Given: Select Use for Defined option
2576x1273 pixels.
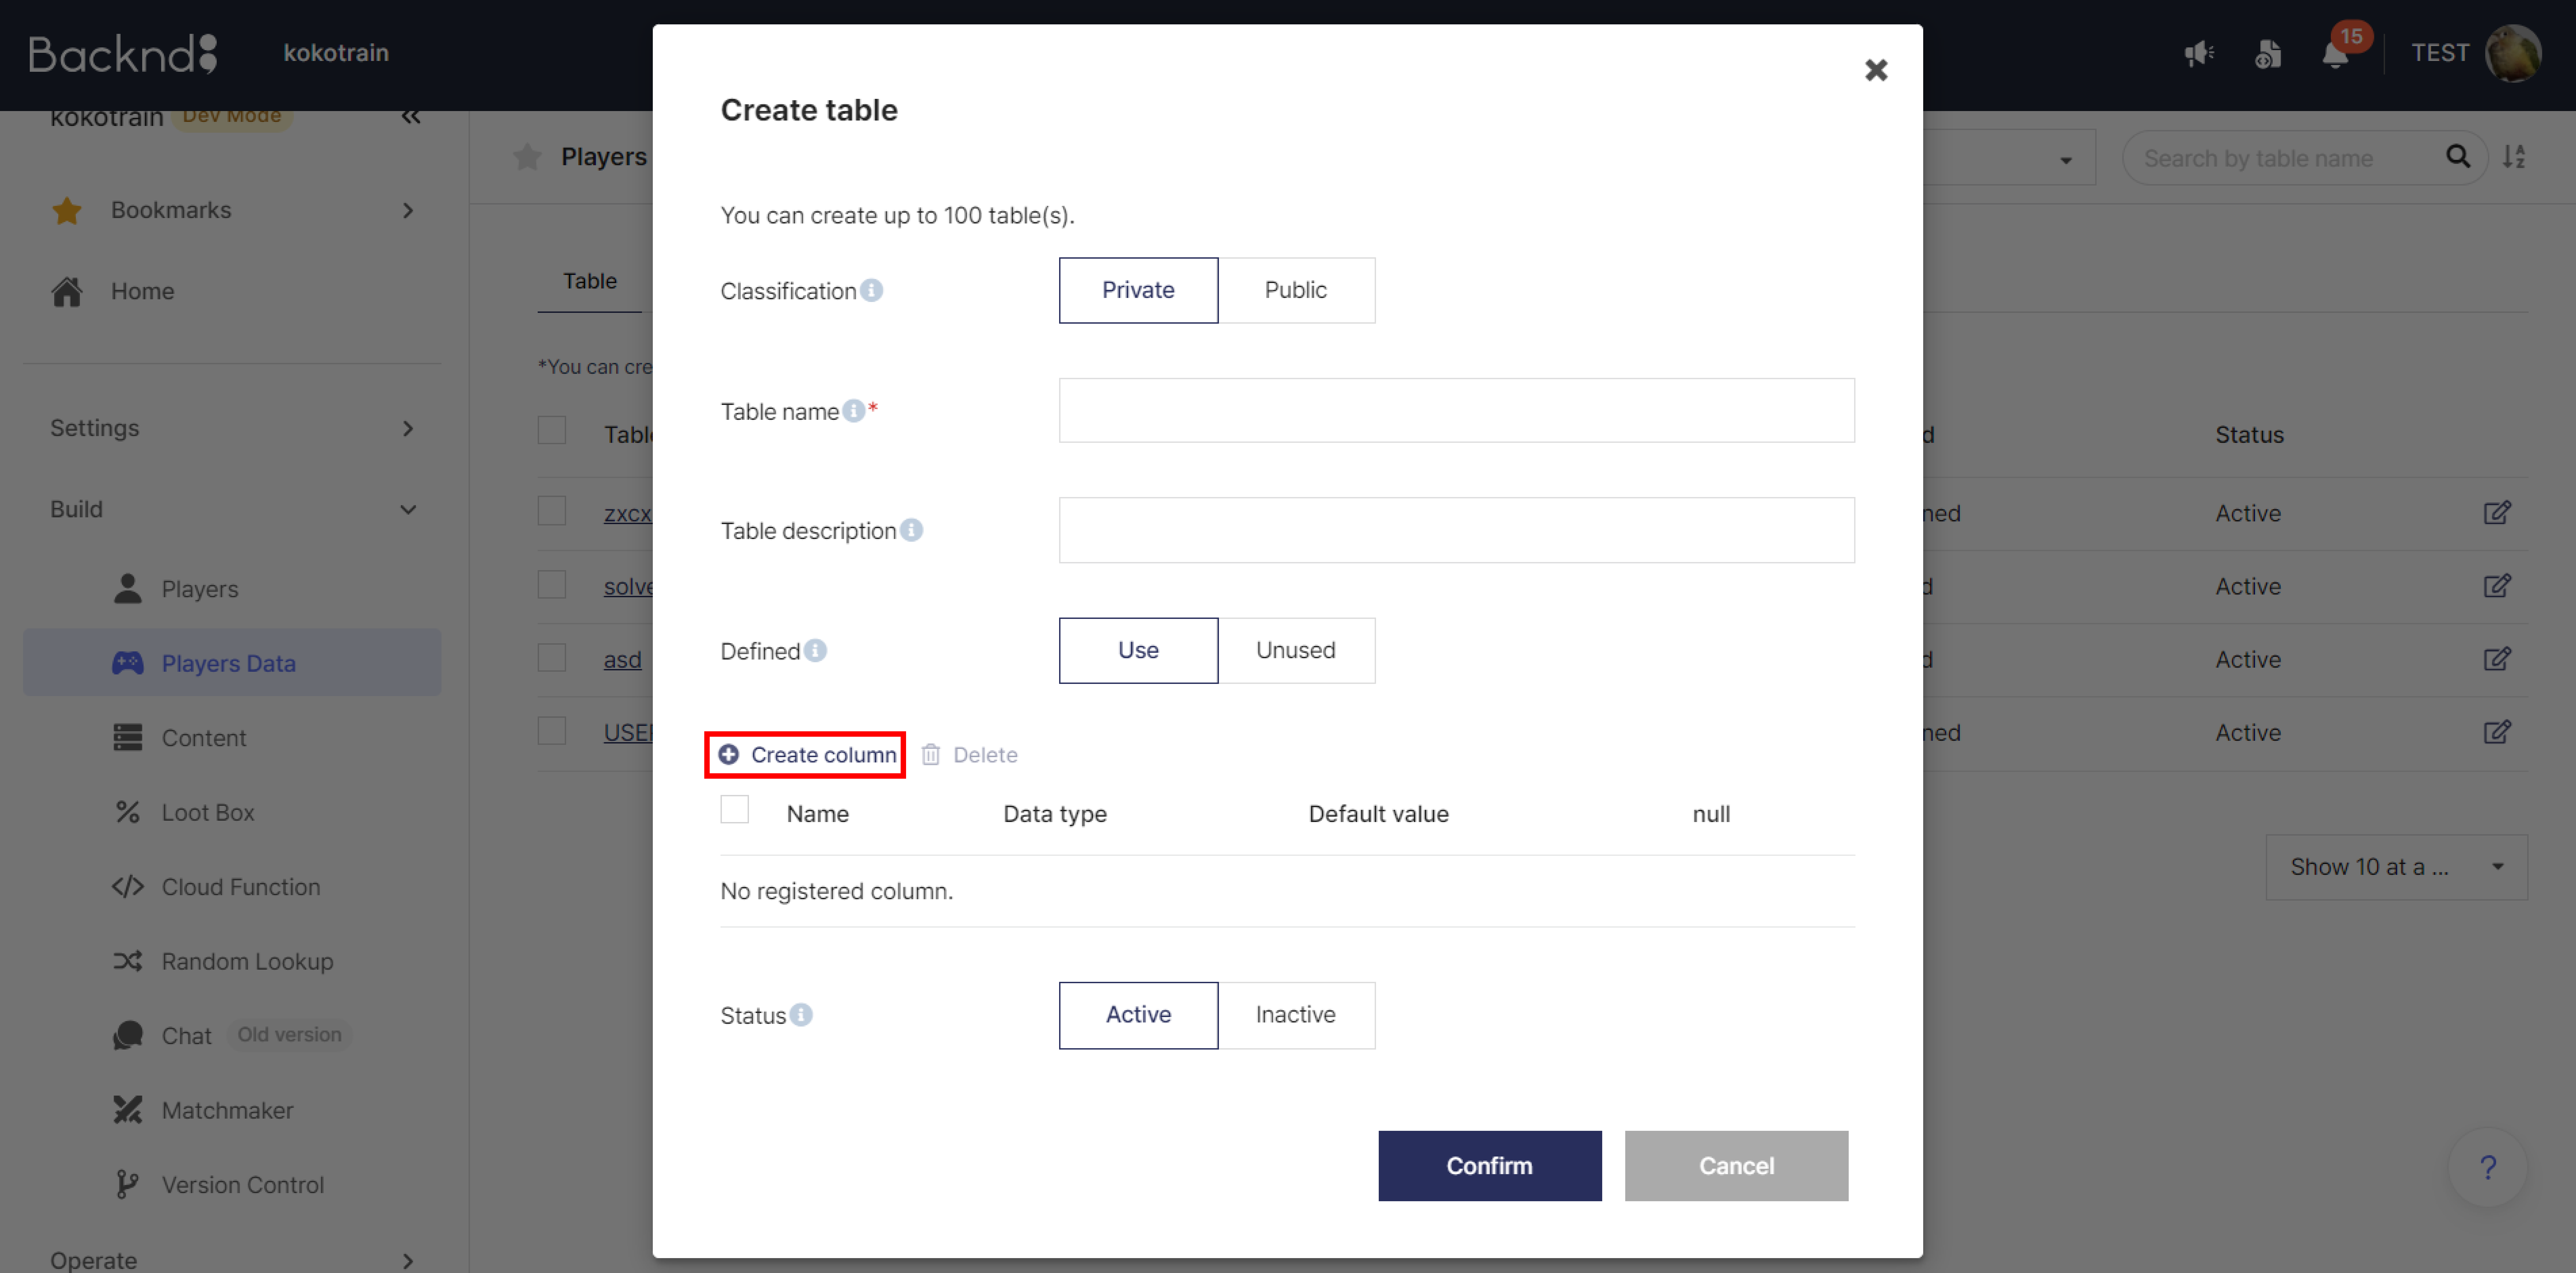Looking at the screenshot, I should point(1138,651).
